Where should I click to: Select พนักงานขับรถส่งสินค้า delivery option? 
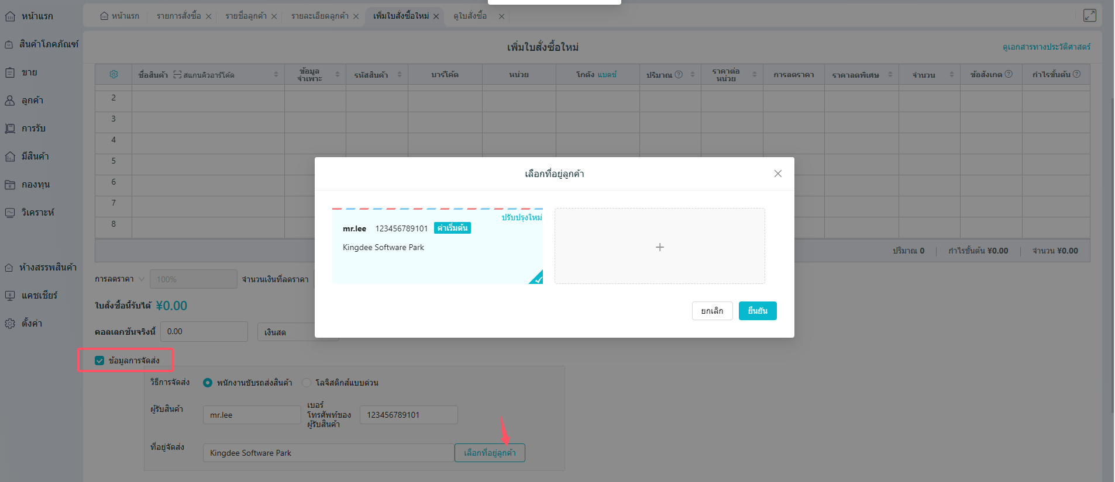click(x=208, y=383)
